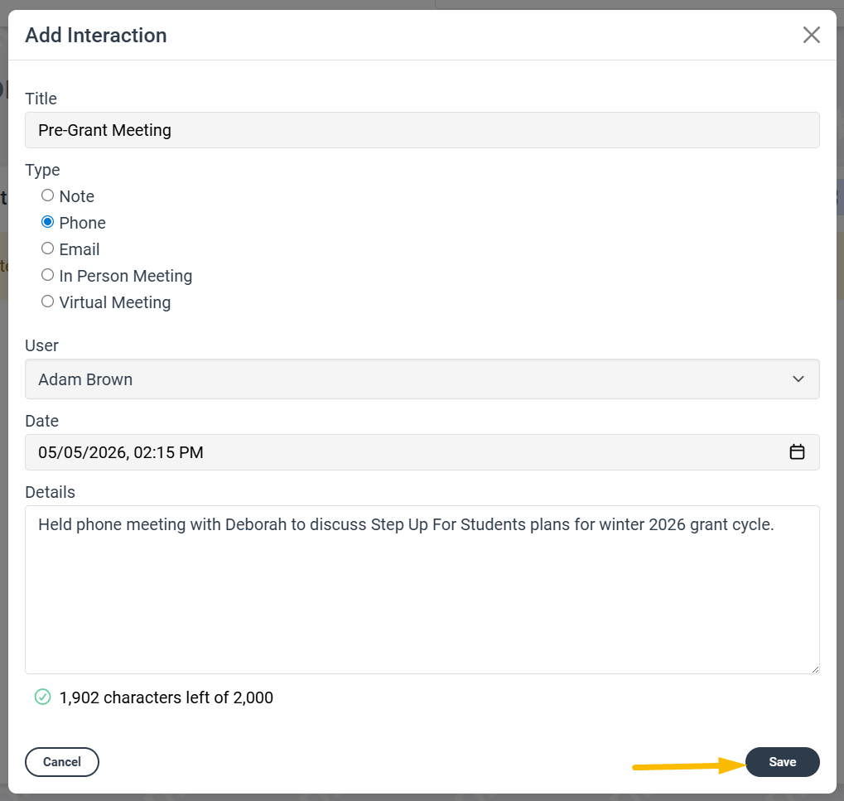
Task: Pick the In Person Meeting radio option
Action: (47, 275)
